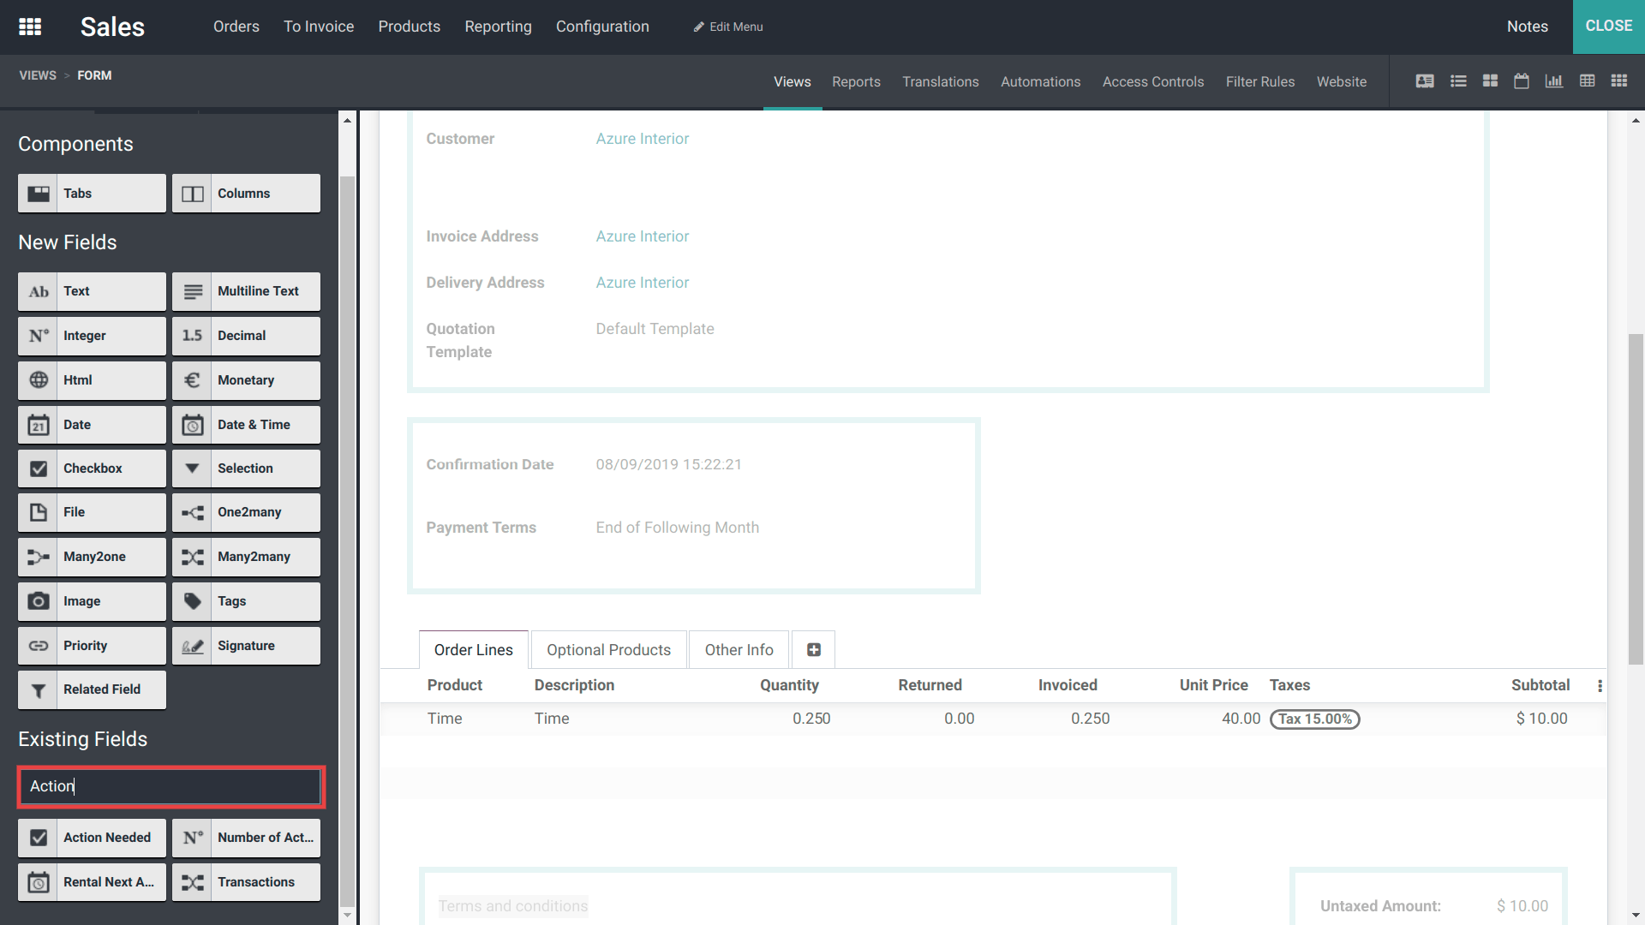Pick the Related Field new field

point(92,689)
